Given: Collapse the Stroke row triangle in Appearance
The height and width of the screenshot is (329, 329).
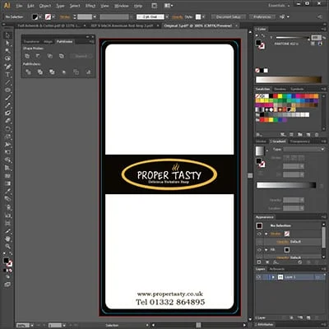Looking at the screenshot, I should click(266, 234).
